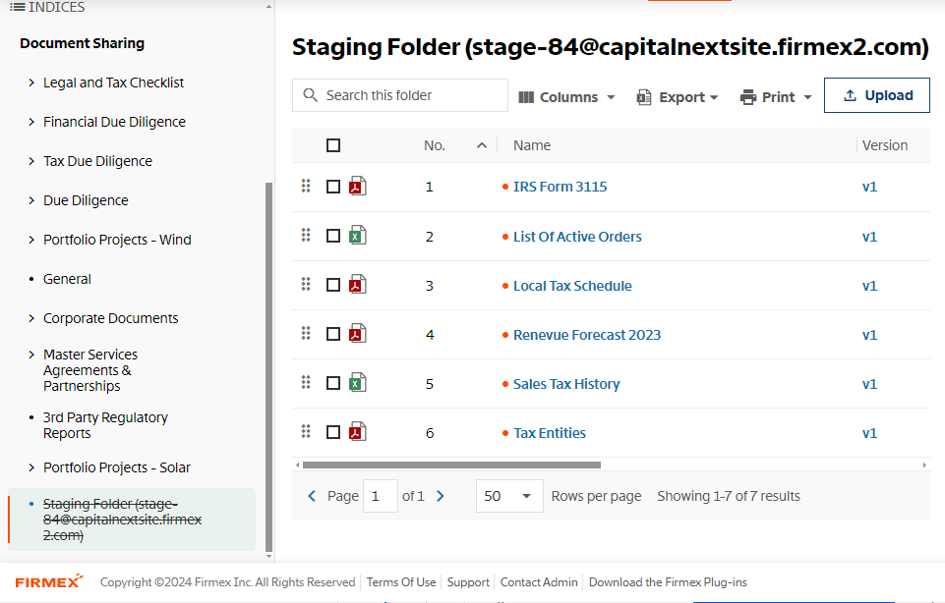Screen dimensions: 945x603
Task: Click drag handle of Local Tax Schedule row
Action: [x=306, y=284]
